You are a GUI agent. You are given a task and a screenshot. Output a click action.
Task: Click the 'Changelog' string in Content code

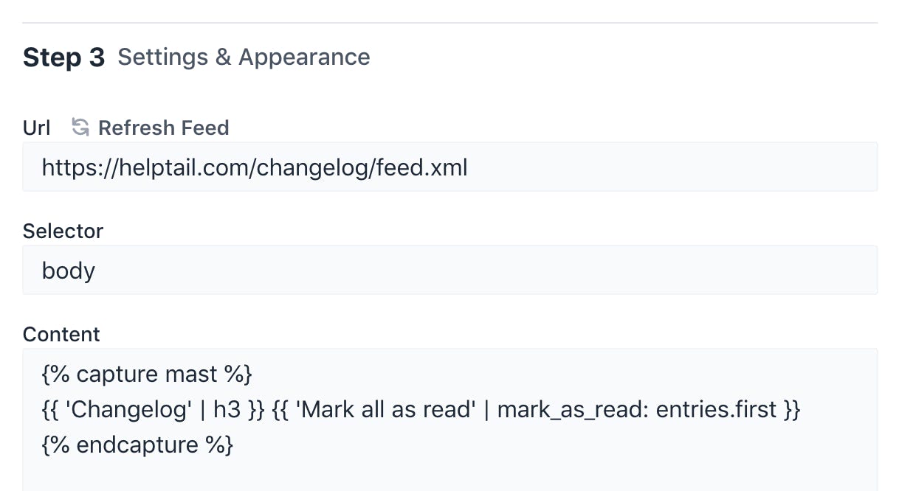tap(128, 409)
